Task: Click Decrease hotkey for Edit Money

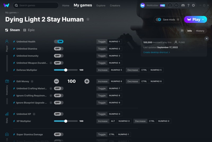Action: coord(133,81)
